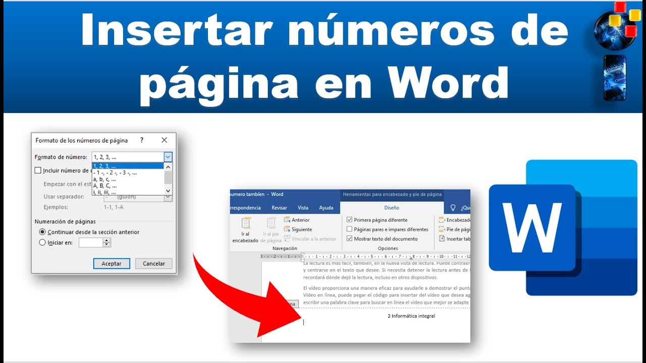Click the Aceptar button

112,264
